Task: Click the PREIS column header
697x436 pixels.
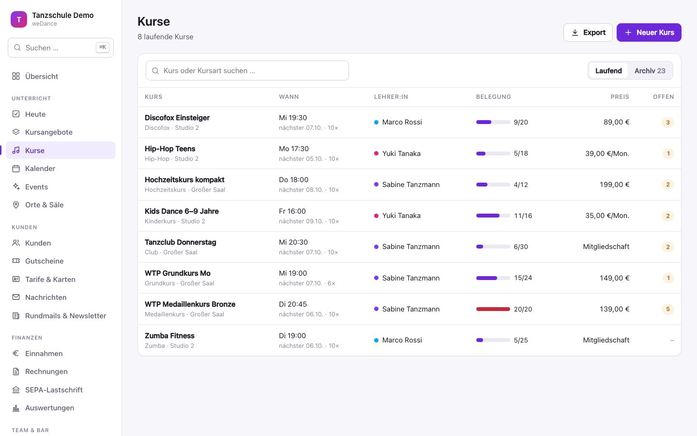Action: (620, 97)
